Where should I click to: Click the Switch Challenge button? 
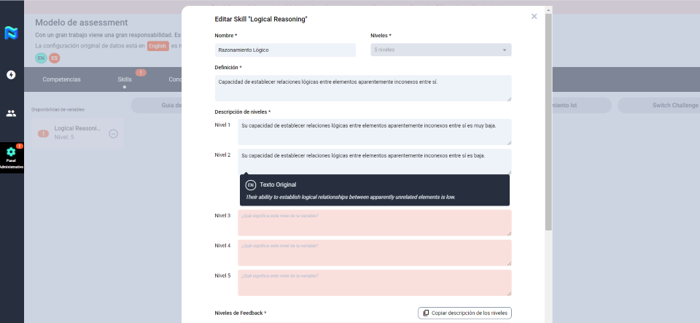pos(656,106)
